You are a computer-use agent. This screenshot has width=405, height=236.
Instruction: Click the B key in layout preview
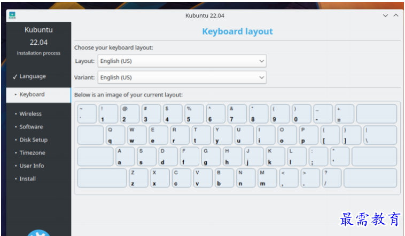click(224, 178)
